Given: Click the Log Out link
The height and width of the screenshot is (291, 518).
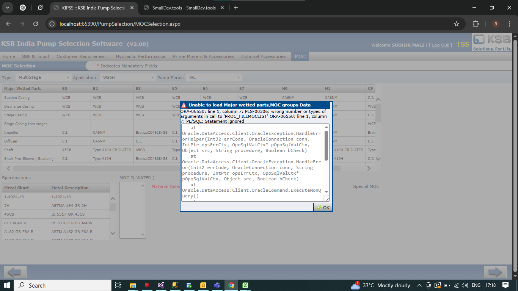Looking at the screenshot, I should [440, 45].
